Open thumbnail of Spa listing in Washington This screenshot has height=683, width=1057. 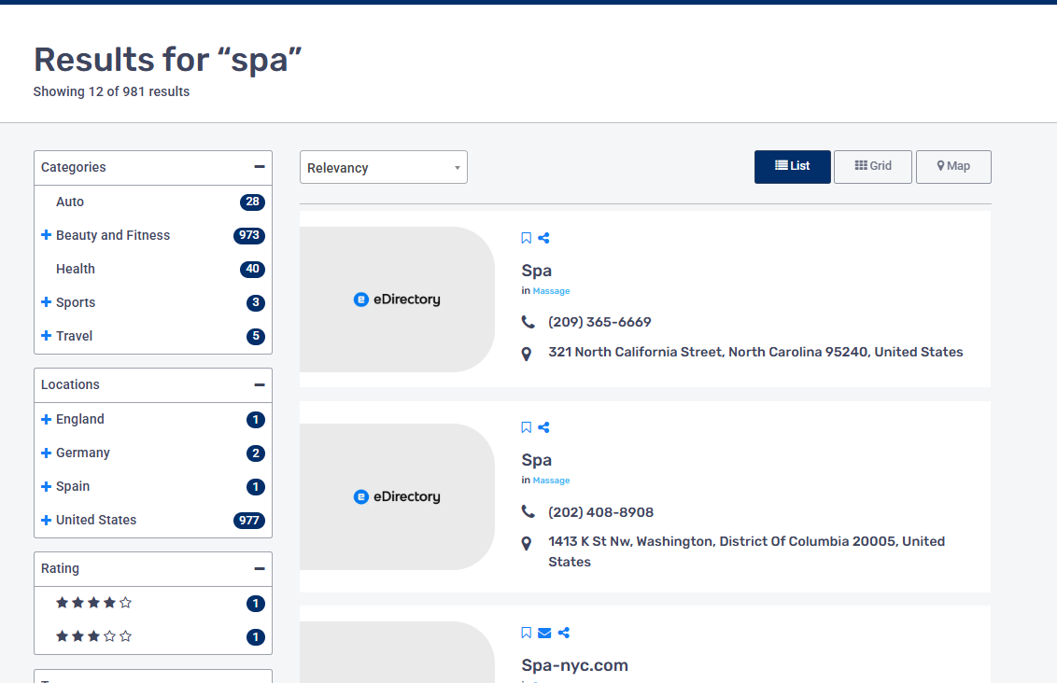397,496
